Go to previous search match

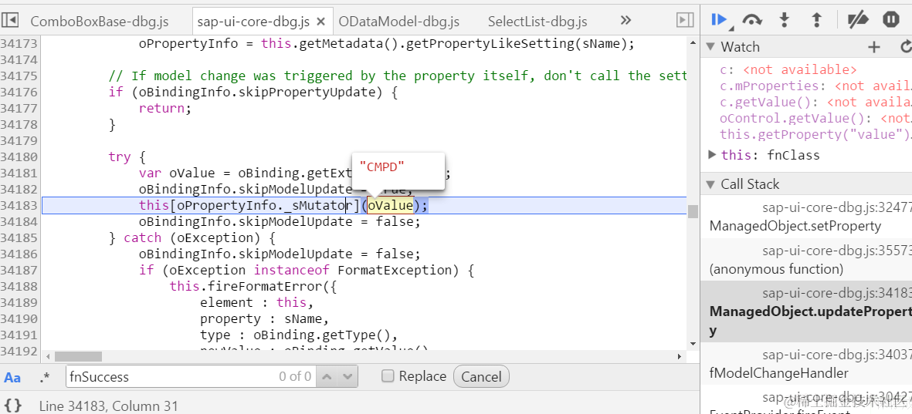(327, 377)
